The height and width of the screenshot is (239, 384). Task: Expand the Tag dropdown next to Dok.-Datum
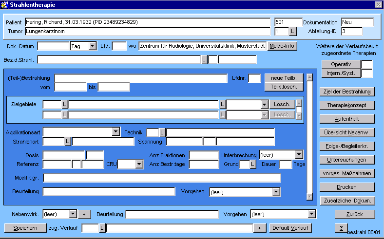tap(93, 46)
